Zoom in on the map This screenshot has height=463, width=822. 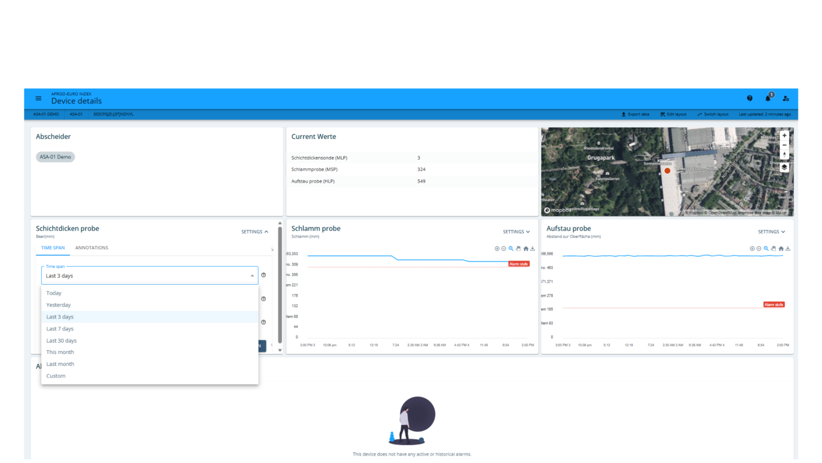(784, 135)
